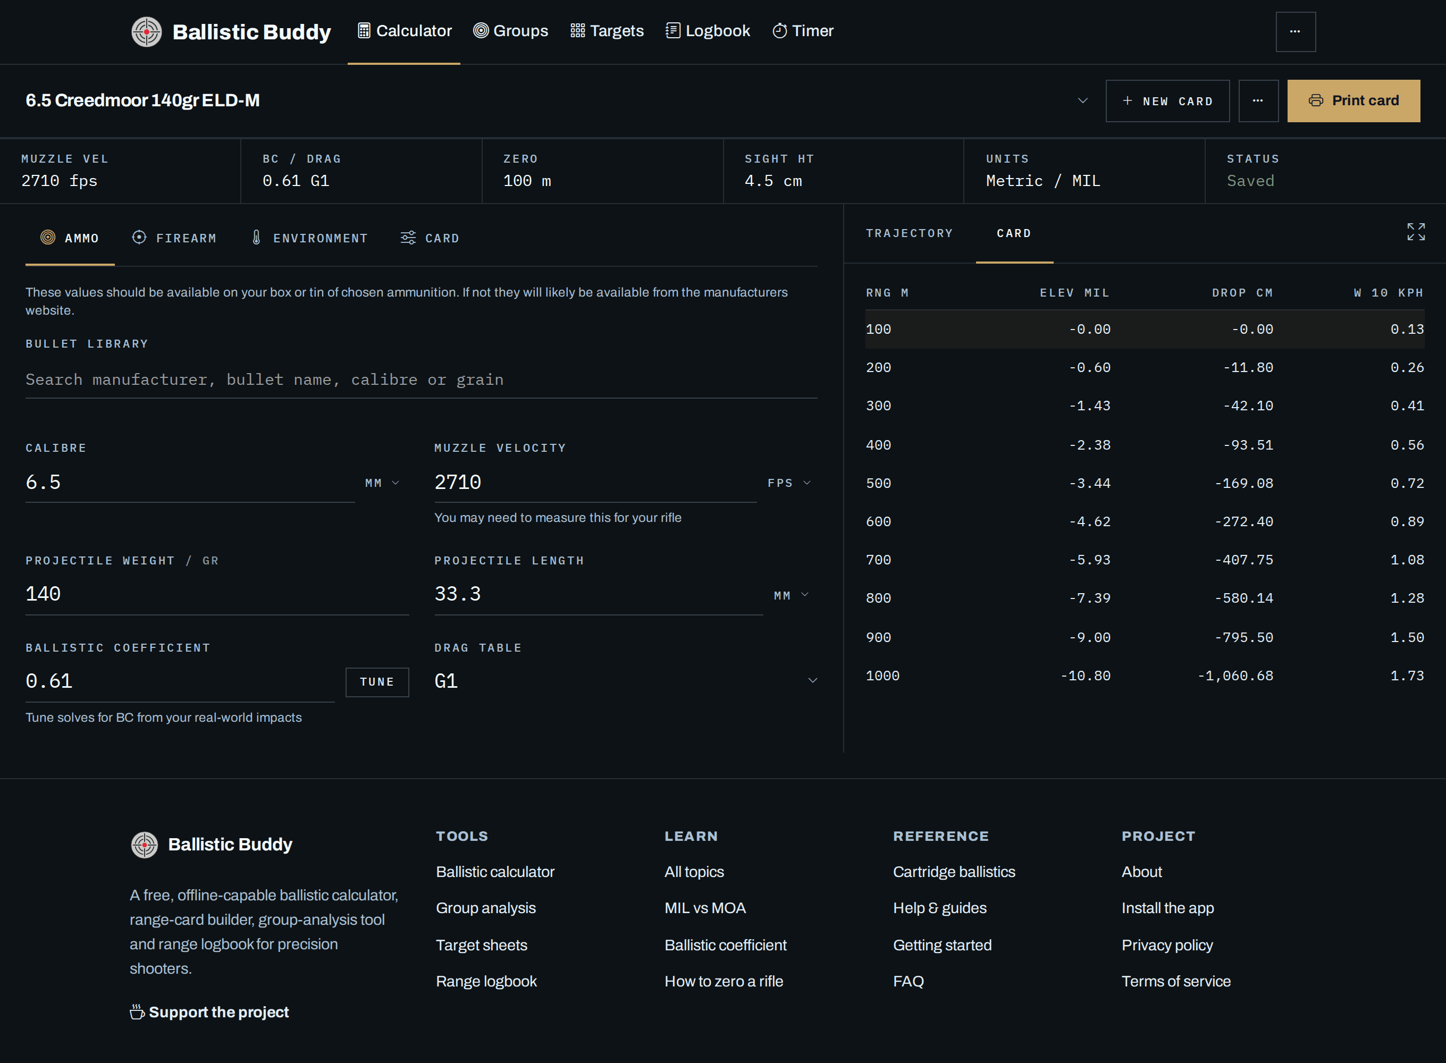
Task: Click the -2.38 elevation value
Action: pyautogui.click(x=1089, y=445)
